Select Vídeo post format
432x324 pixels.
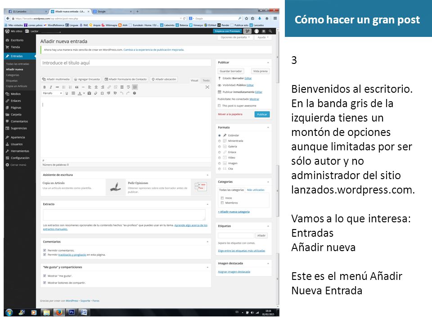click(x=219, y=158)
